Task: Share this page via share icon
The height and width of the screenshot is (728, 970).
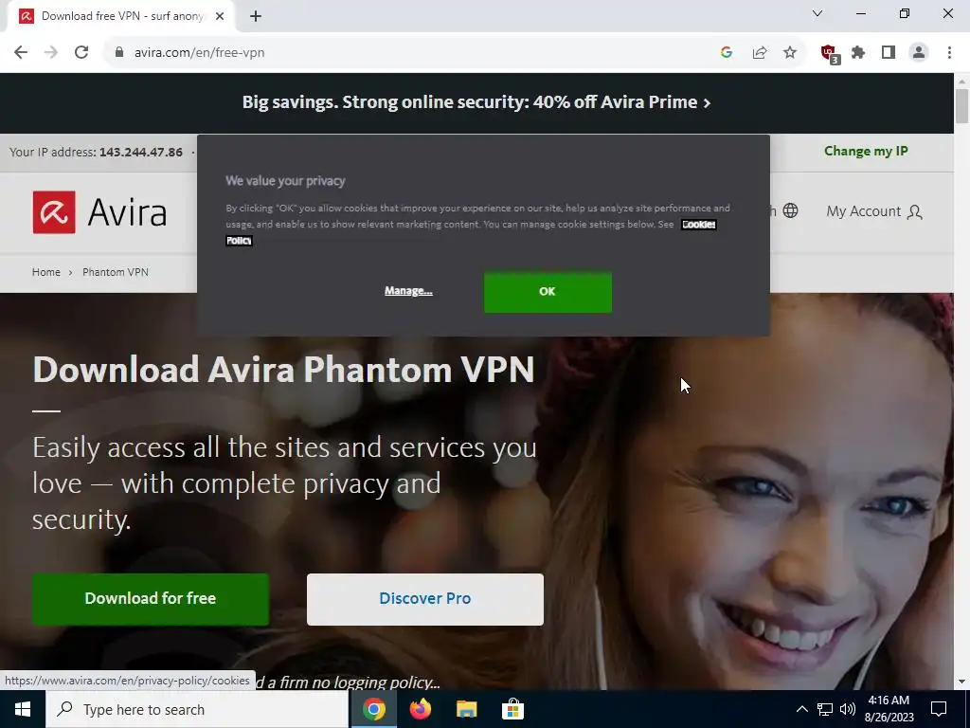Action: click(x=759, y=53)
